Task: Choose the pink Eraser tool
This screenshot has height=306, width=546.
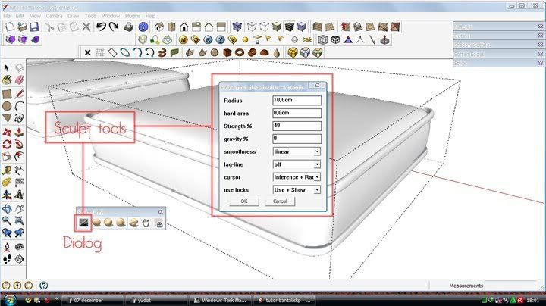Action: pyautogui.click(x=19, y=80)
